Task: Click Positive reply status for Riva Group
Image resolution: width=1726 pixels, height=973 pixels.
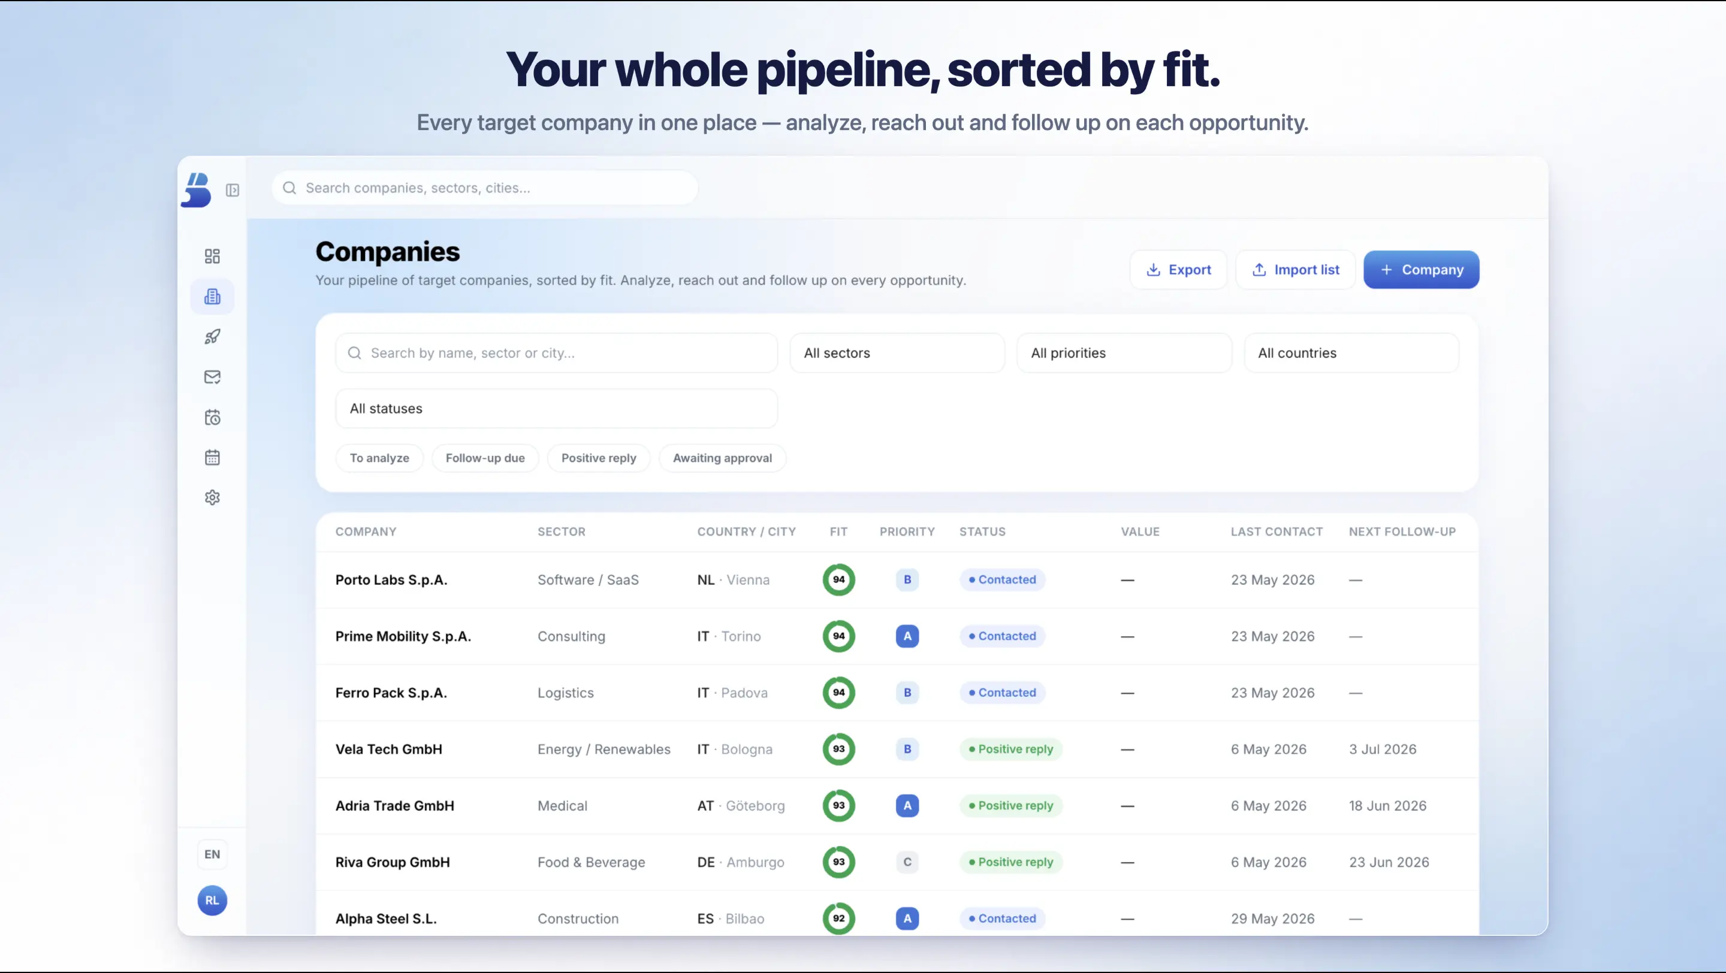Action: (x=1010, y=862)
